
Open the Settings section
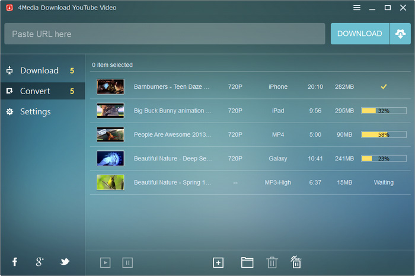point(43,111)
